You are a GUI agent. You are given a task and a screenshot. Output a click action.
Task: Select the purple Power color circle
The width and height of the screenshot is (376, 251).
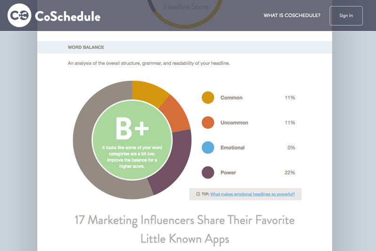coord(208,173)
